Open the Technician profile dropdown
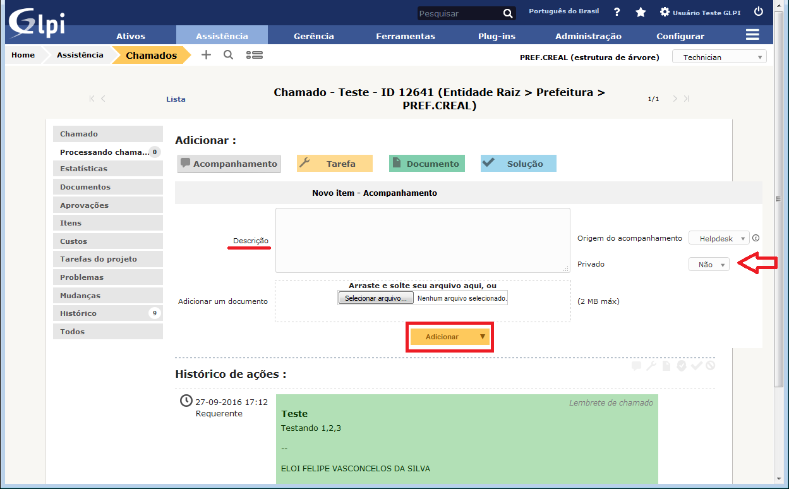 (719, 57)
